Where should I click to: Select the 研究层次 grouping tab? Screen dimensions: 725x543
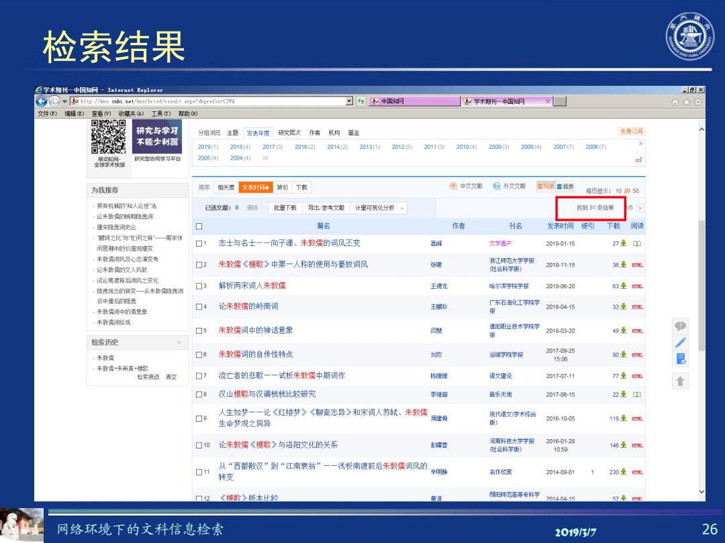(289, 133)
